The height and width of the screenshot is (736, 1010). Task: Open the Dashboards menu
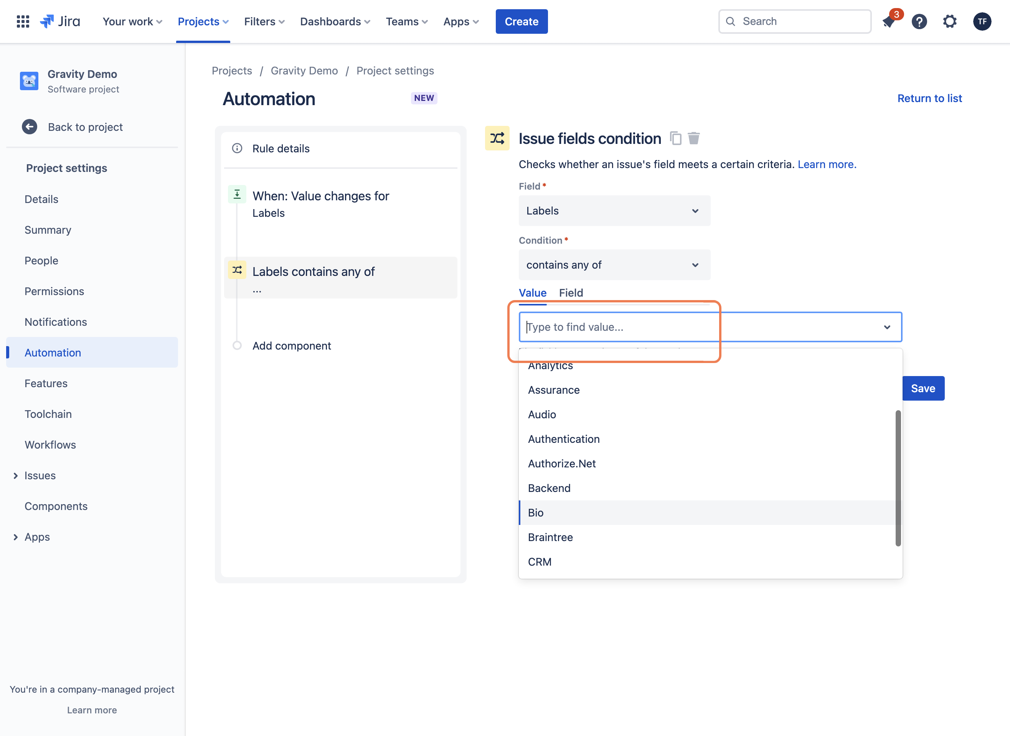coord(335,21)
